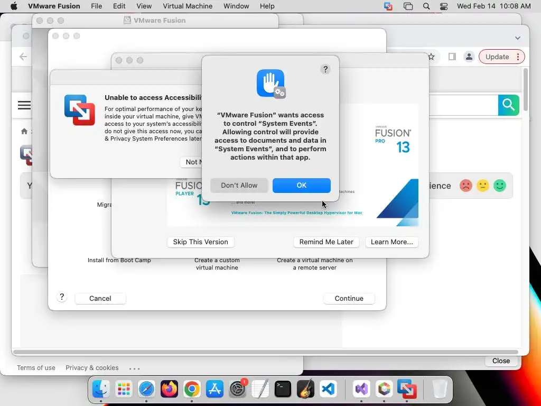Choose the yellow neutral face rating
Viewport: 541px width, 406px height.
click(483, 186)
